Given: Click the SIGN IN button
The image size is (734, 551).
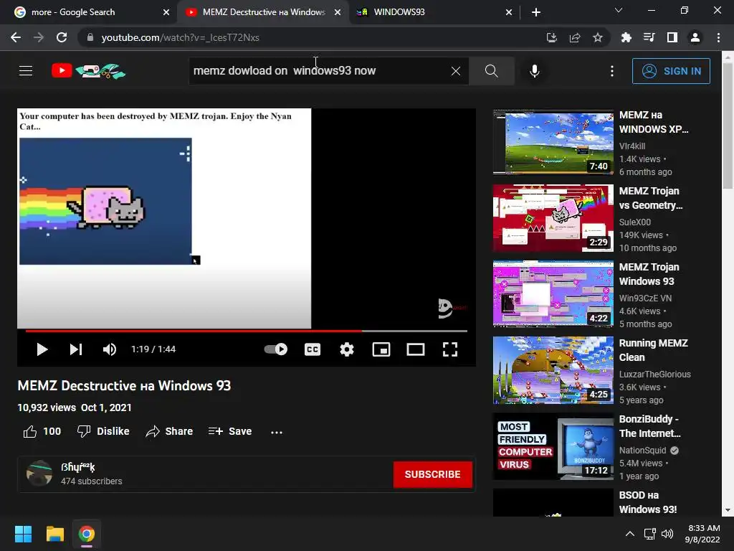Looking at the screenshot, I should pos(671,71).
